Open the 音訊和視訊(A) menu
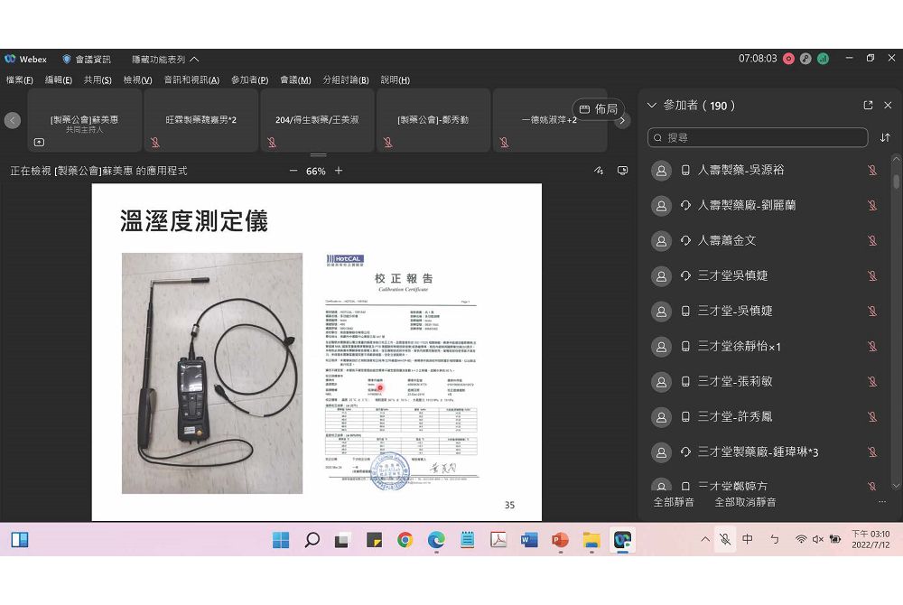 tap(191, 80)
